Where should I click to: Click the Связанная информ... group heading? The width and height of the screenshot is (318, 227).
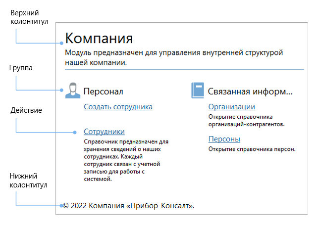(x=250, y=91)
